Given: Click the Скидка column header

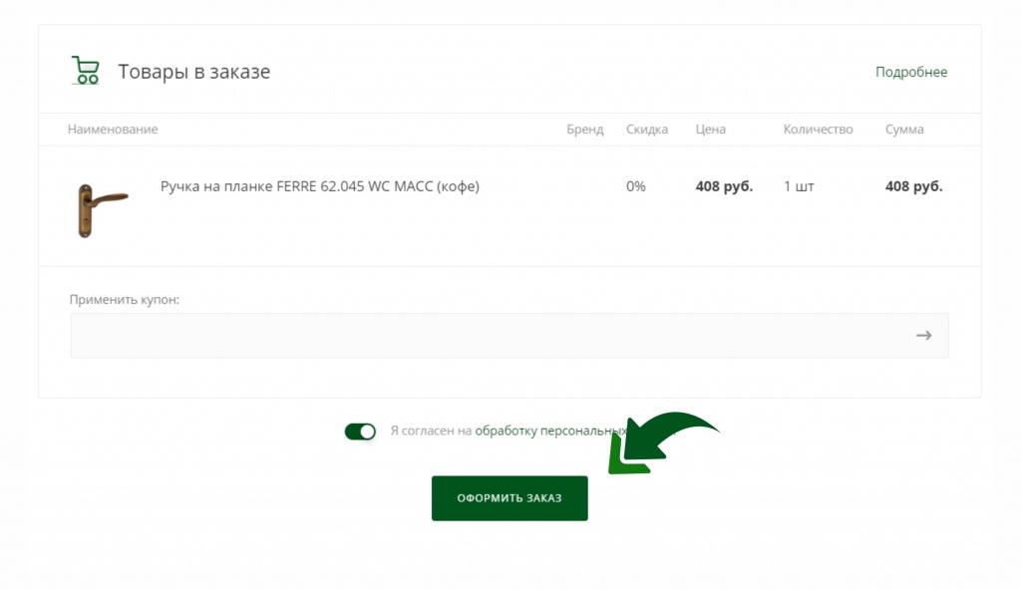Looking at the screenshot, I should click(x=647, y=130).
